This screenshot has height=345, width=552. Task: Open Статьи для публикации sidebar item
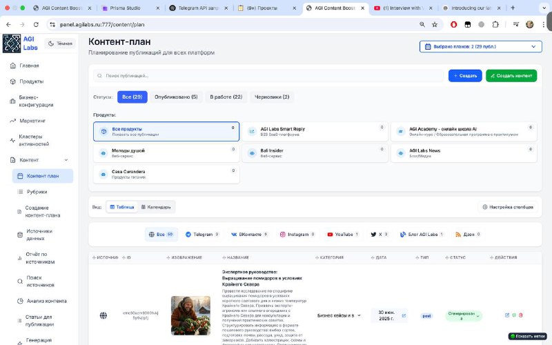pyautogui.click(x=39, y=321)
